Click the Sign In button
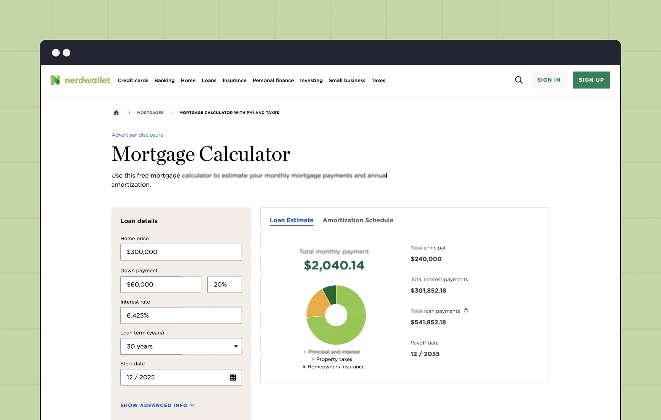The height and width of the screenshot is (420, 661). coord(549,80)
